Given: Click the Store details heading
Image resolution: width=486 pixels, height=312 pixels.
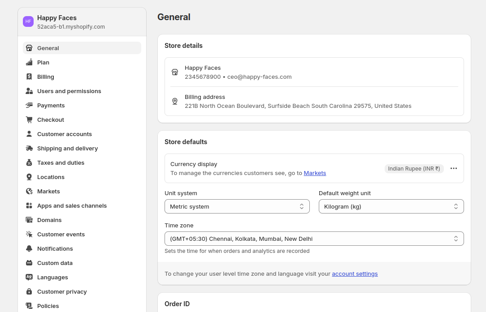Looking at the screenshot, I should (x=183, y=46).
